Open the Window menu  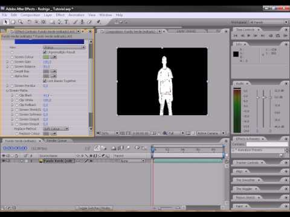tap(106, 15)
